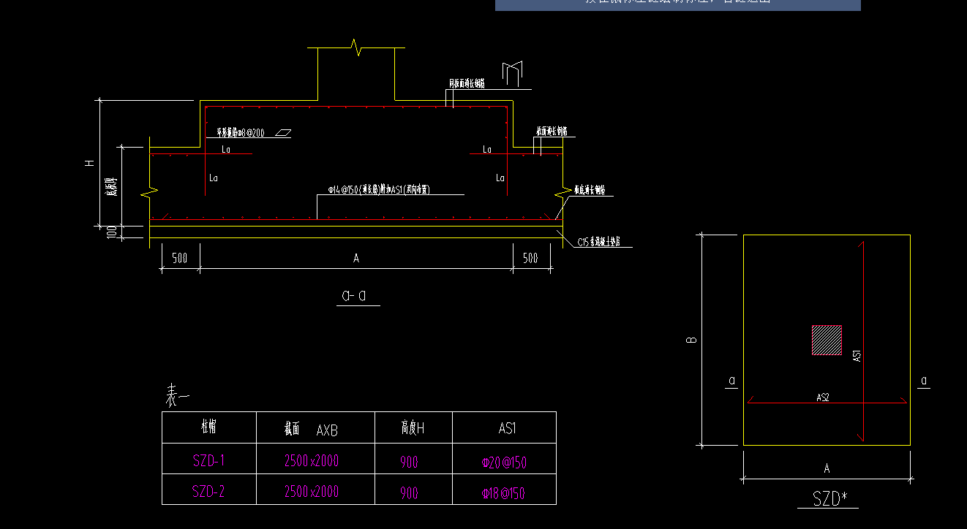Select the vertical AS1 label in plan view
967x529 pixels.
(x=857, y=355)
